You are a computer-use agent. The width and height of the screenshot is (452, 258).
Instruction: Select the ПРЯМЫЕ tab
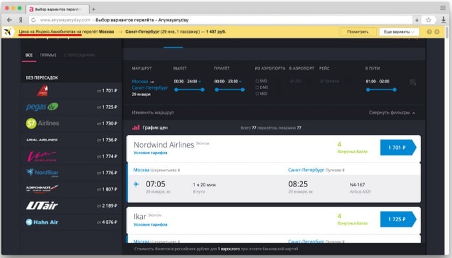click(48, 55)
